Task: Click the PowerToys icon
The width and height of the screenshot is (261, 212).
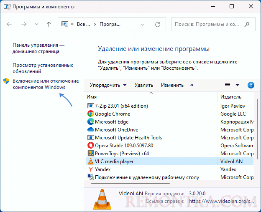Action: click(90, 153)
